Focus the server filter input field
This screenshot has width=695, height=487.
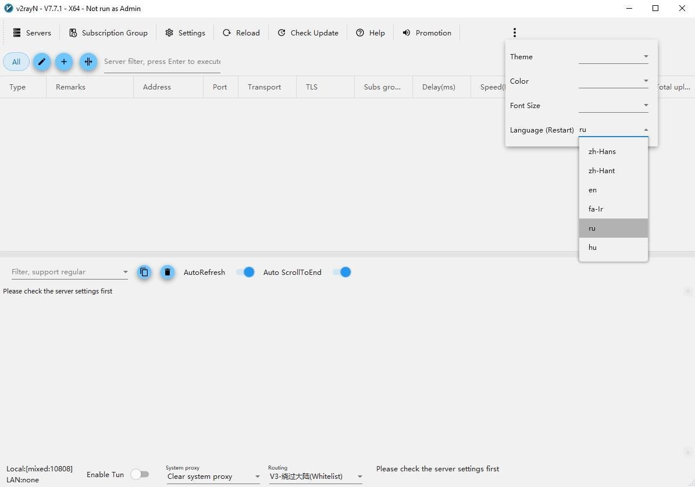click(x=162, y=62)
